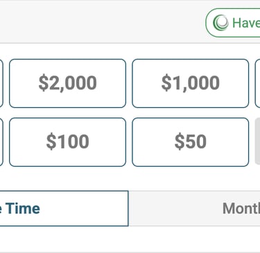Click the green-outlined "Have" pill button
This screenshot has width=260, height=253.
tap(233, 23)
